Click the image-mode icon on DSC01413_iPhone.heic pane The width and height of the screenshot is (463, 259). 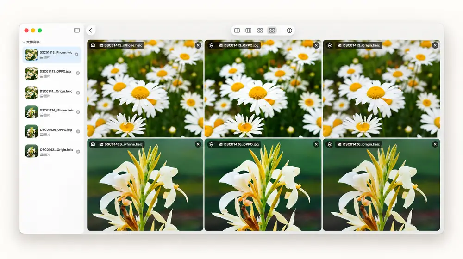tap(93, 45)
